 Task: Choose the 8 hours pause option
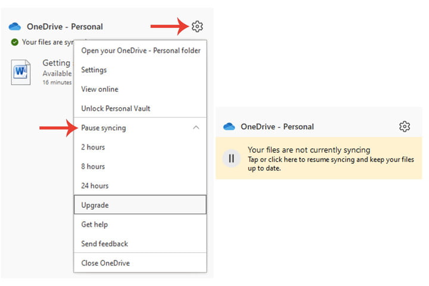click(x=93, y=166)
